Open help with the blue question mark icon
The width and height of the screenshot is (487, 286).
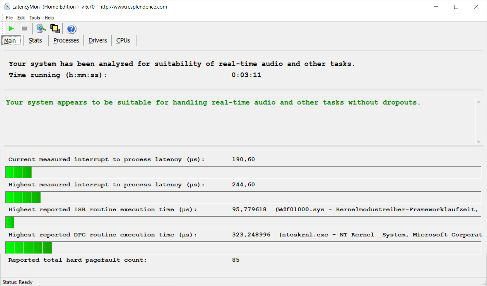coord(71,29)
